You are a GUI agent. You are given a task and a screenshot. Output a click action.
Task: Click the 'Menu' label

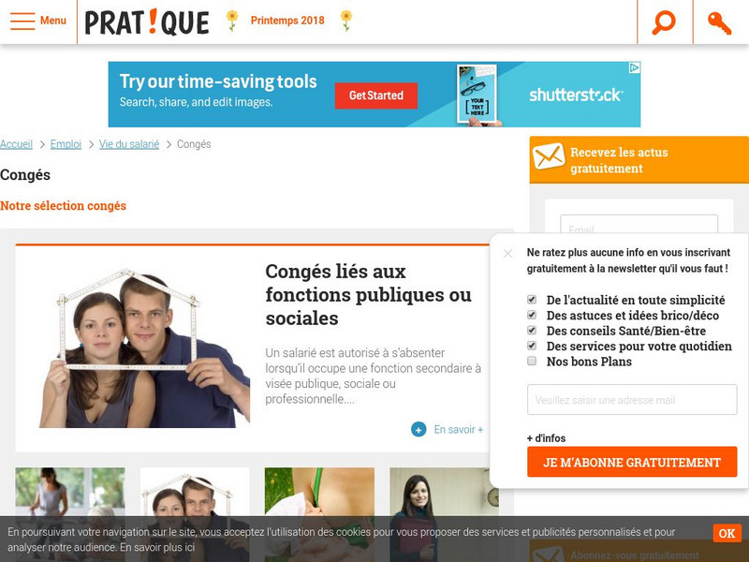53,21
